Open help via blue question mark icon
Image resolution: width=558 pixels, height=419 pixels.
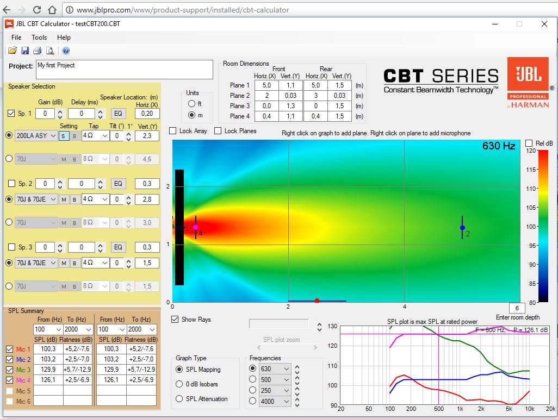[x=66, y=51]
